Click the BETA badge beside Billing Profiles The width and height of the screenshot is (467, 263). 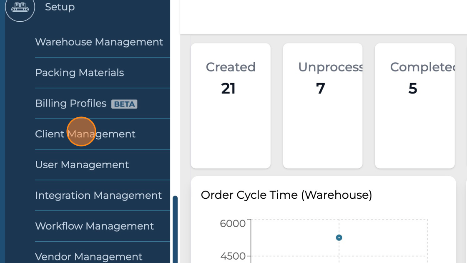point(124,104)
